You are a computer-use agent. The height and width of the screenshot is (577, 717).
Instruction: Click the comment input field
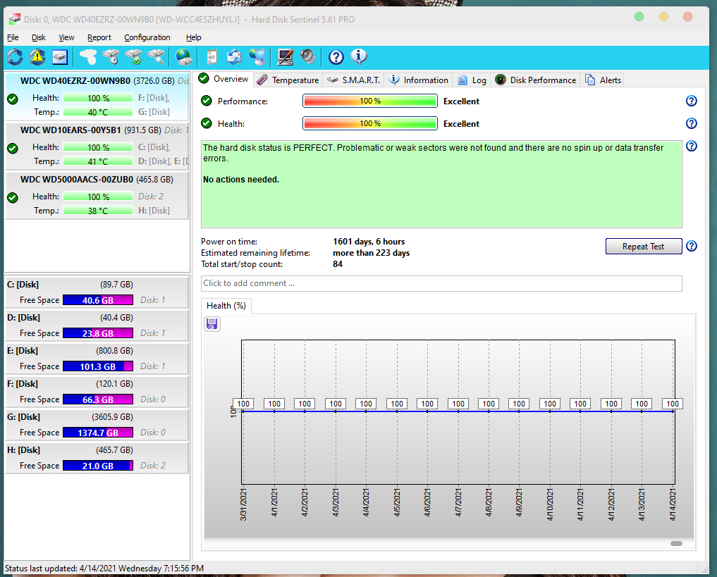click(x=441, y=283)
